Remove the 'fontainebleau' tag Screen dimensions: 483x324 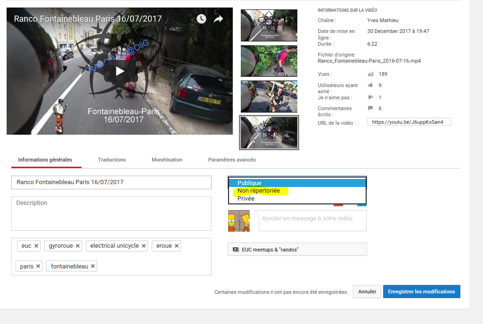[93, 266]
